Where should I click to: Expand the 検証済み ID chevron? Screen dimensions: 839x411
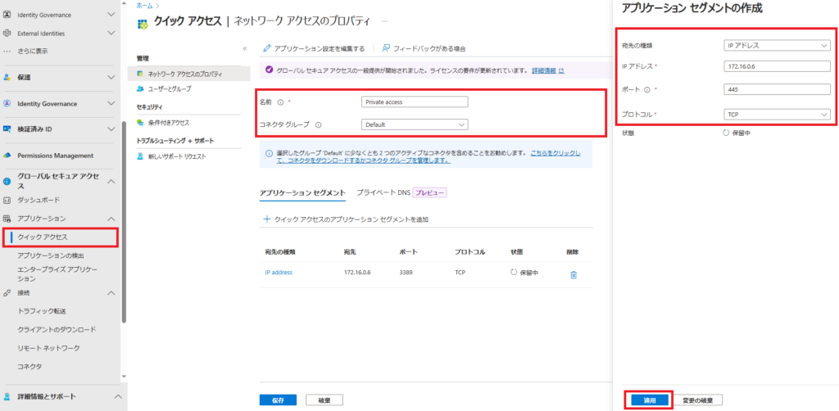pos(111,129)
